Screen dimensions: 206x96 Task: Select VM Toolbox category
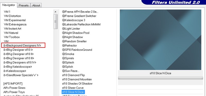click(12, 37)
